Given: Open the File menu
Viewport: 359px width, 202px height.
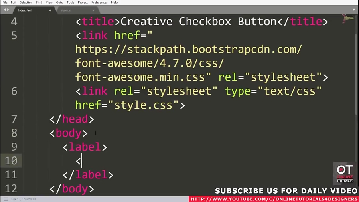Looking at the screenshot, I should coord(5,2).
